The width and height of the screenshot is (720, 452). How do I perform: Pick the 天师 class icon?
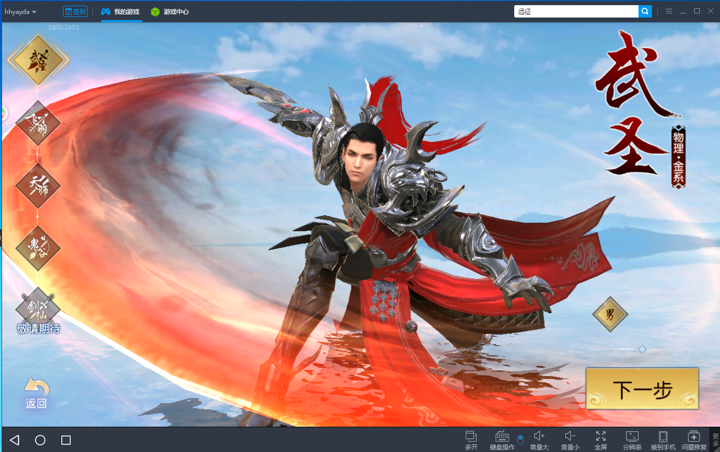click(38, 186)
